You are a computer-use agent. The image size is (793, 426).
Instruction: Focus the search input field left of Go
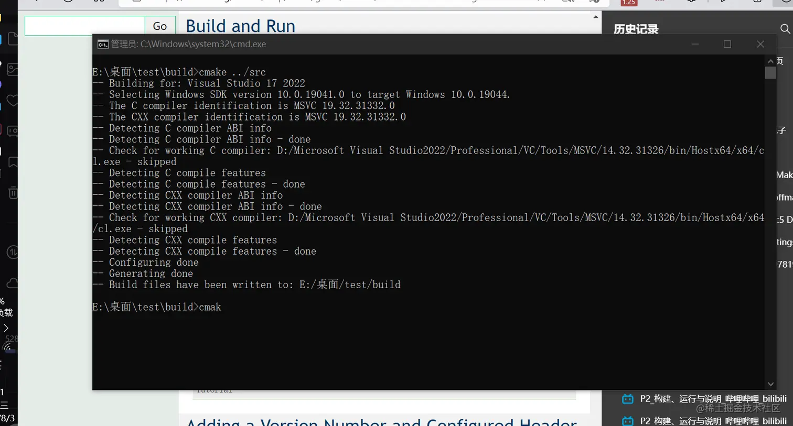pos(85,26)
